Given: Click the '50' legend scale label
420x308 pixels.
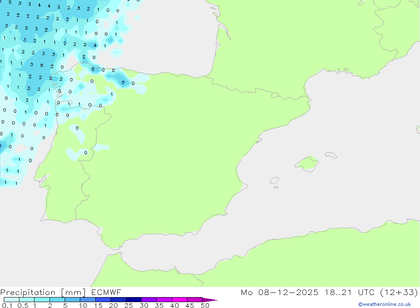Looking at the screenshot, I should click(x=205, y=305).
